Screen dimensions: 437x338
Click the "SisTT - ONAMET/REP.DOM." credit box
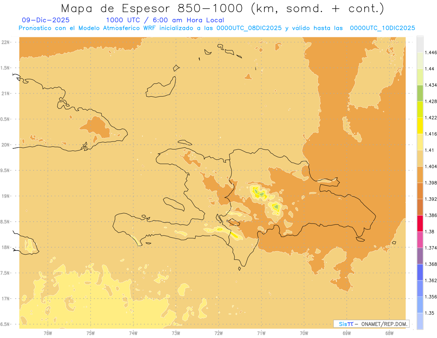pos(371,324)
